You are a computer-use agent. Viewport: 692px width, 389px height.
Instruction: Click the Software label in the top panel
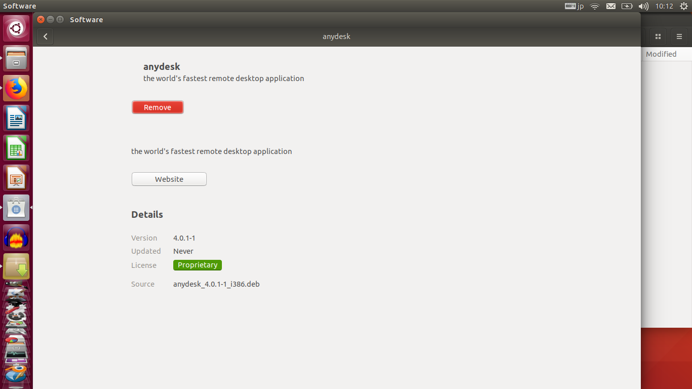20,6
